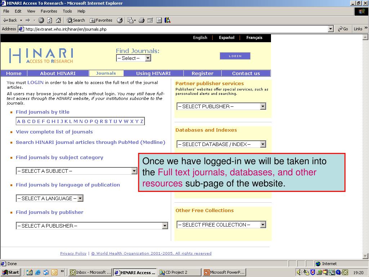
Task: Click the volume speaker tray icon
Action: pos(299,273)
